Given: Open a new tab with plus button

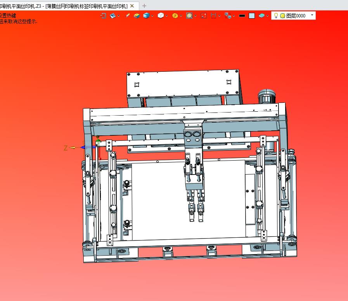Looking at the screenshot, I should pyautogui.click(x=144, y=6).
